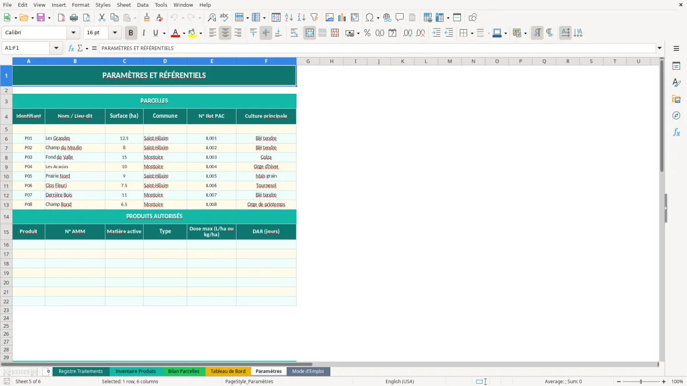Viewport: 687px width, 386px height.
Task: Expand the Borders dropdown arrow
Action: click(x=472, y=33)
